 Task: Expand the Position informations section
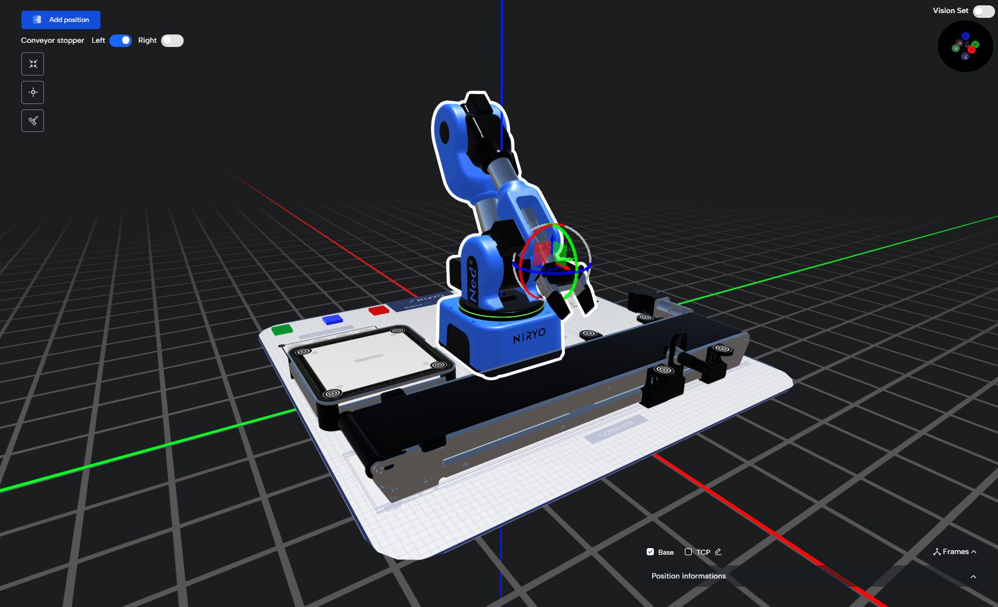click(972, 576)
